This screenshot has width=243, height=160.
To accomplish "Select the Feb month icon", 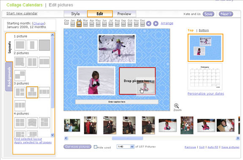I will pos(79,24).
